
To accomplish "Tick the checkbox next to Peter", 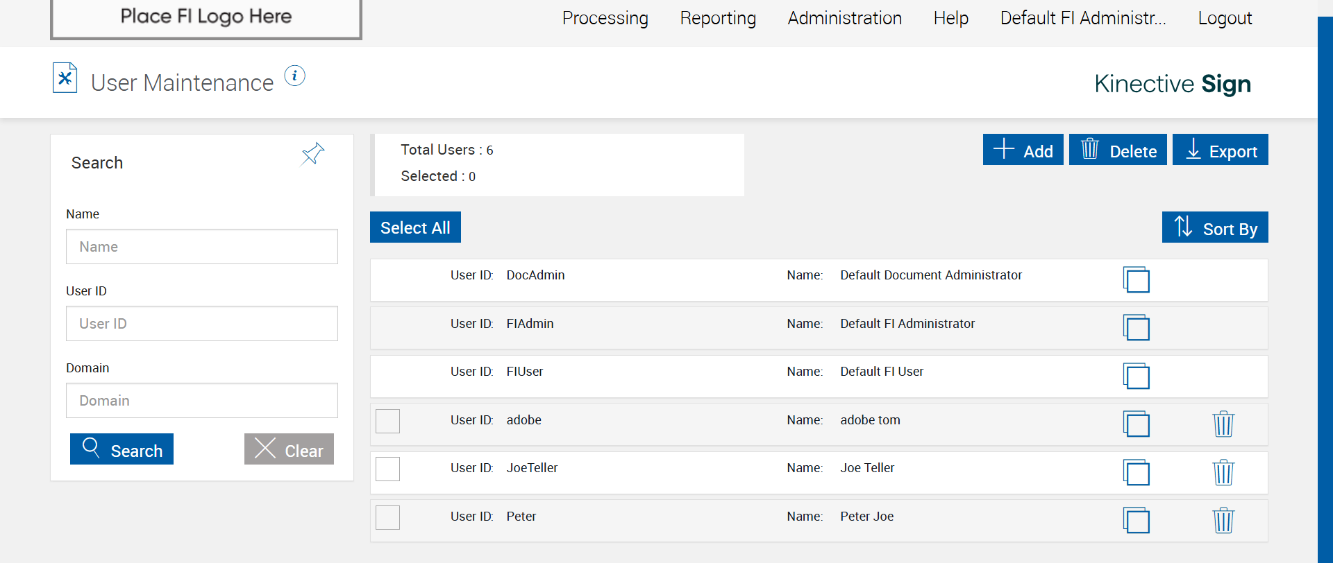I will point(387,517).
